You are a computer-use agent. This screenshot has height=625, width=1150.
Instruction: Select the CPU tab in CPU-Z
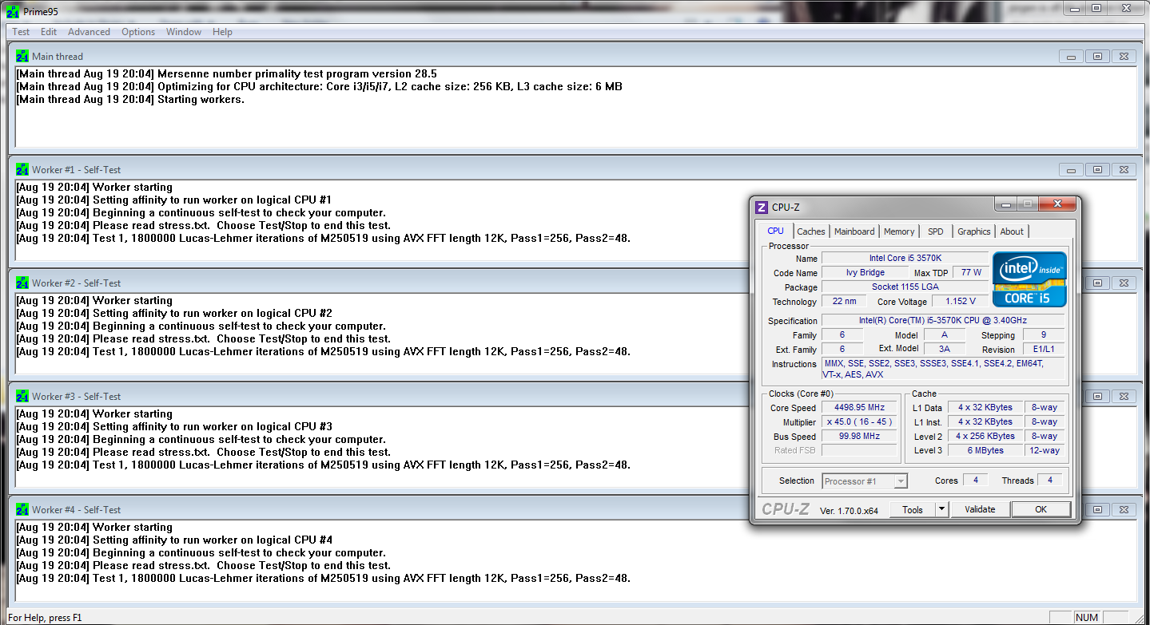[x=775, y=231]
